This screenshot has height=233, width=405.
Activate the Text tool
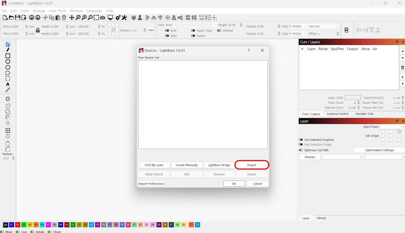click(x=8, y=84)
